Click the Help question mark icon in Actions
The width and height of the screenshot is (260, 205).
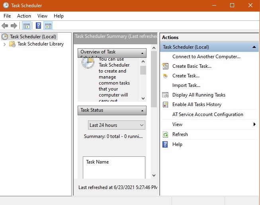point(165,144)
